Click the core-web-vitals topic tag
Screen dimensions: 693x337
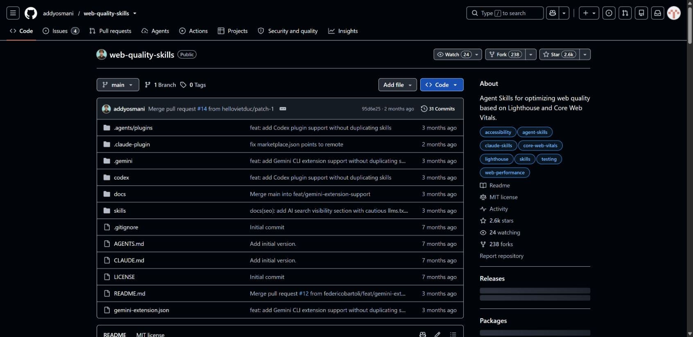[540, 146]
